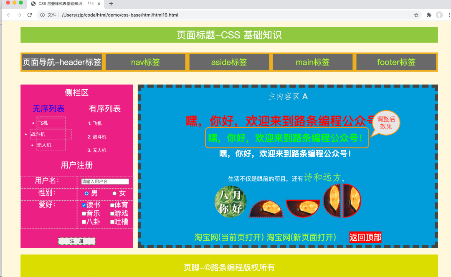This screenshot has width=451, height=277.
Task: Open 淘宝网(当前页打开) link
Action: pos(229,237)
